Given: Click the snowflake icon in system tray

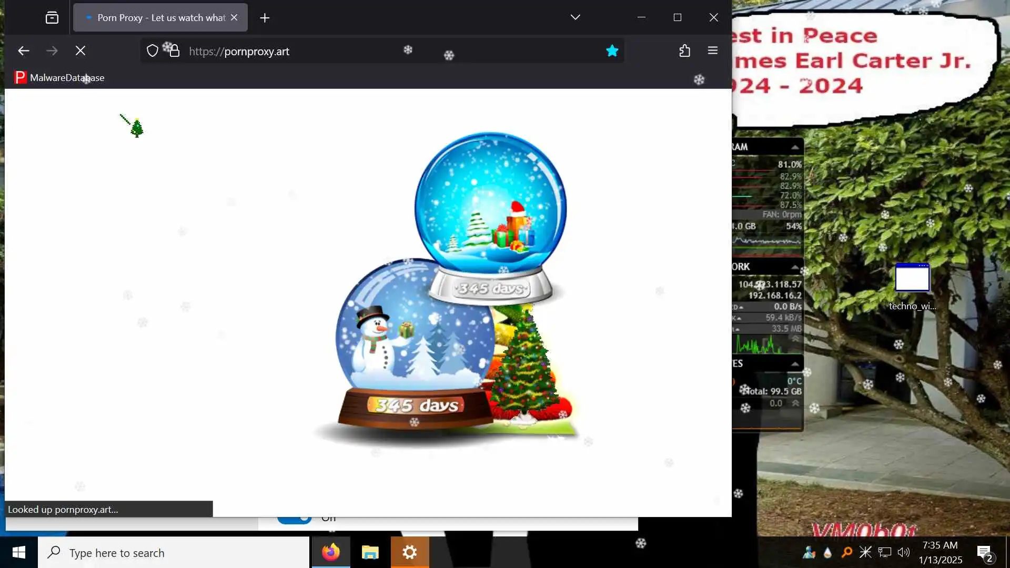Looking at the screenshot, I should (x=865, y=552).
